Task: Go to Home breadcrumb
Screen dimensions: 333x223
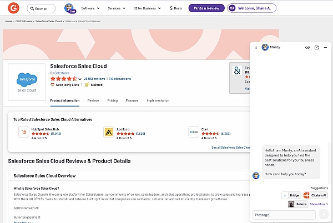Action: (9, 21)
